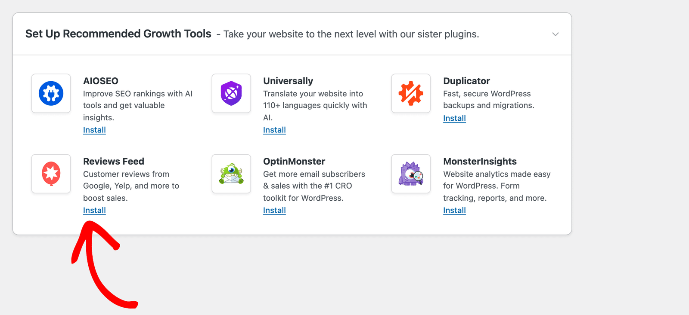Click the "Duplicator" plugin title
This screenshot has width=689, height=315.
pos(466,81)
